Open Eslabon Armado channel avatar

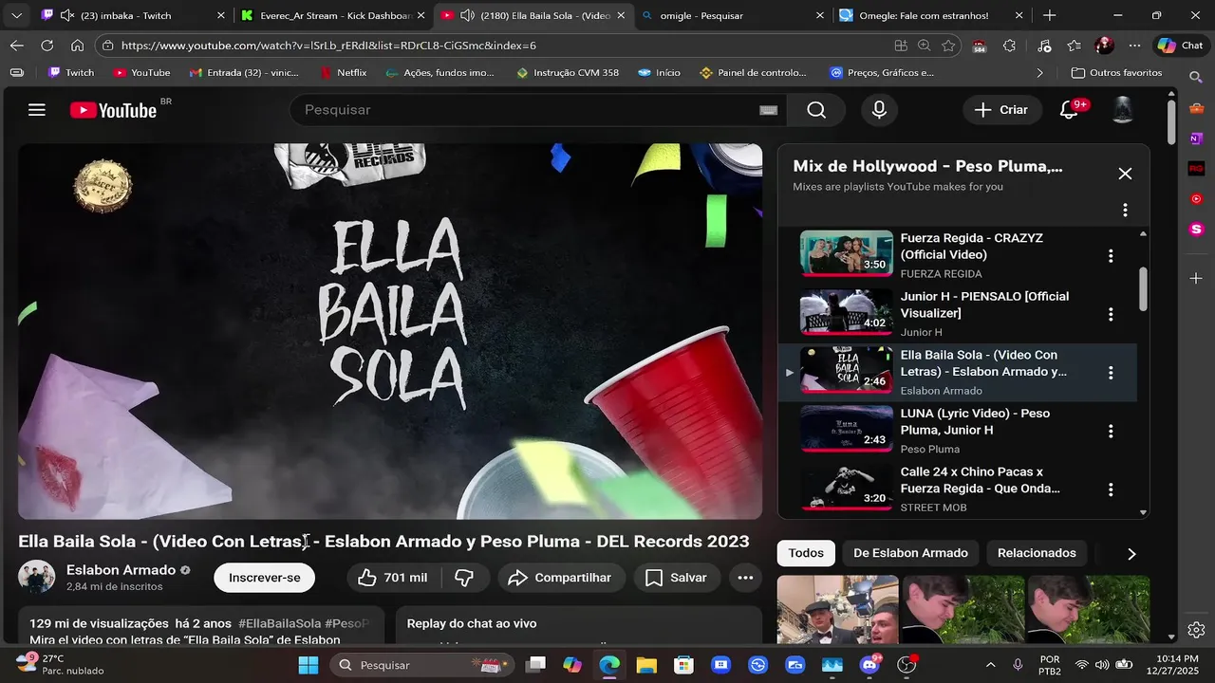[x=37, y=577]
